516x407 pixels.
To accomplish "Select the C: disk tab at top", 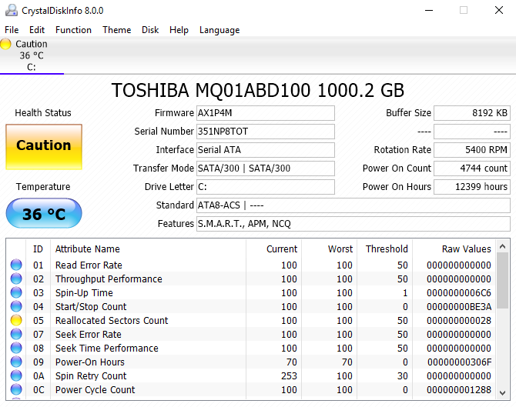I will coord(32,55).
